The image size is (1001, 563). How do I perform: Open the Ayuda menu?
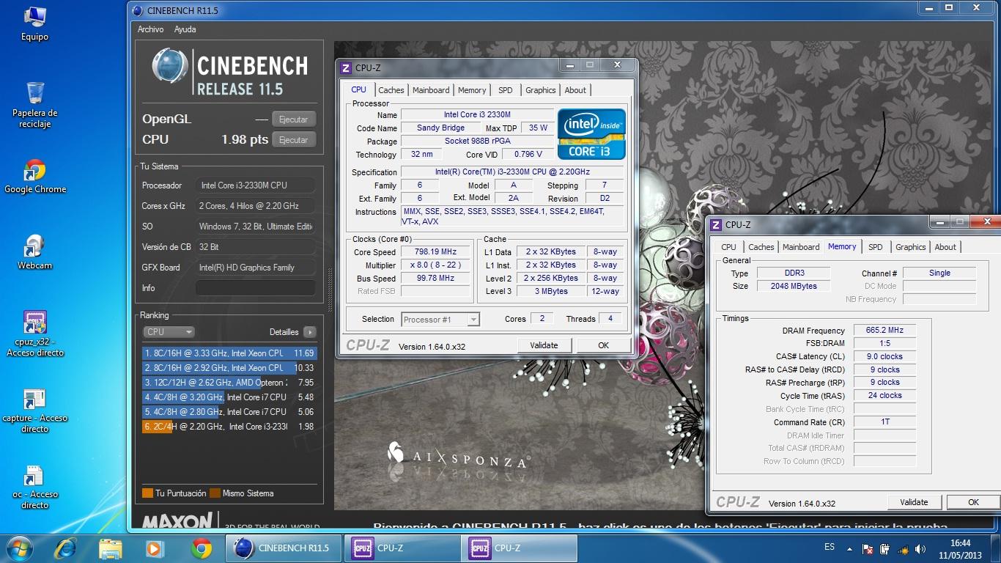[x=185, y=29]
